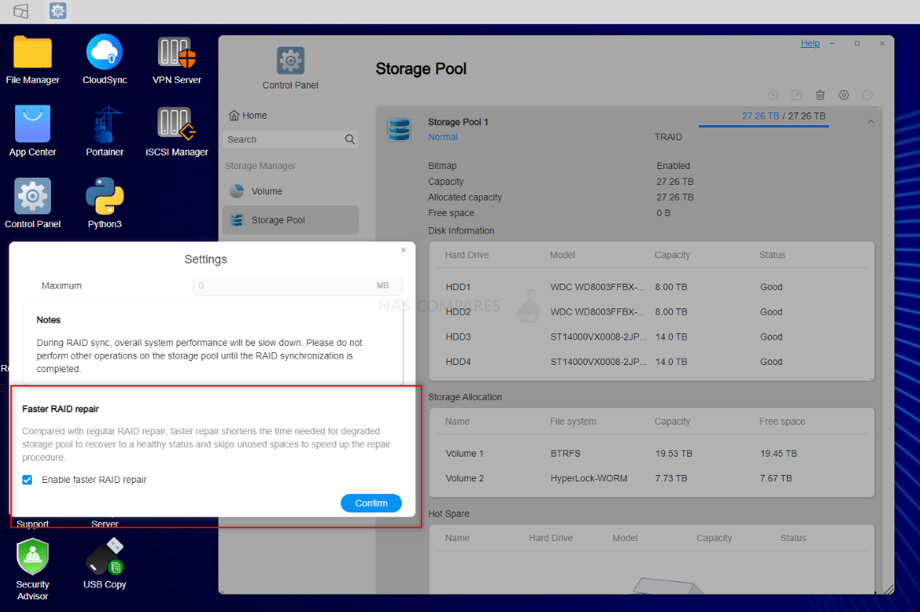Click the Maximum MB input field
Screen dimensions: 920x612
(297, 285)
